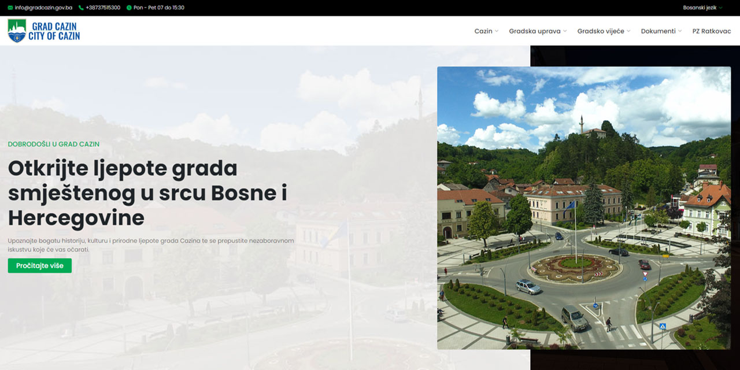The height and width of the screenshot is (370, 740).
Task: Click the 'Upoznajte bogatu historiju' paragraph
Action: [x=151, y=245]
